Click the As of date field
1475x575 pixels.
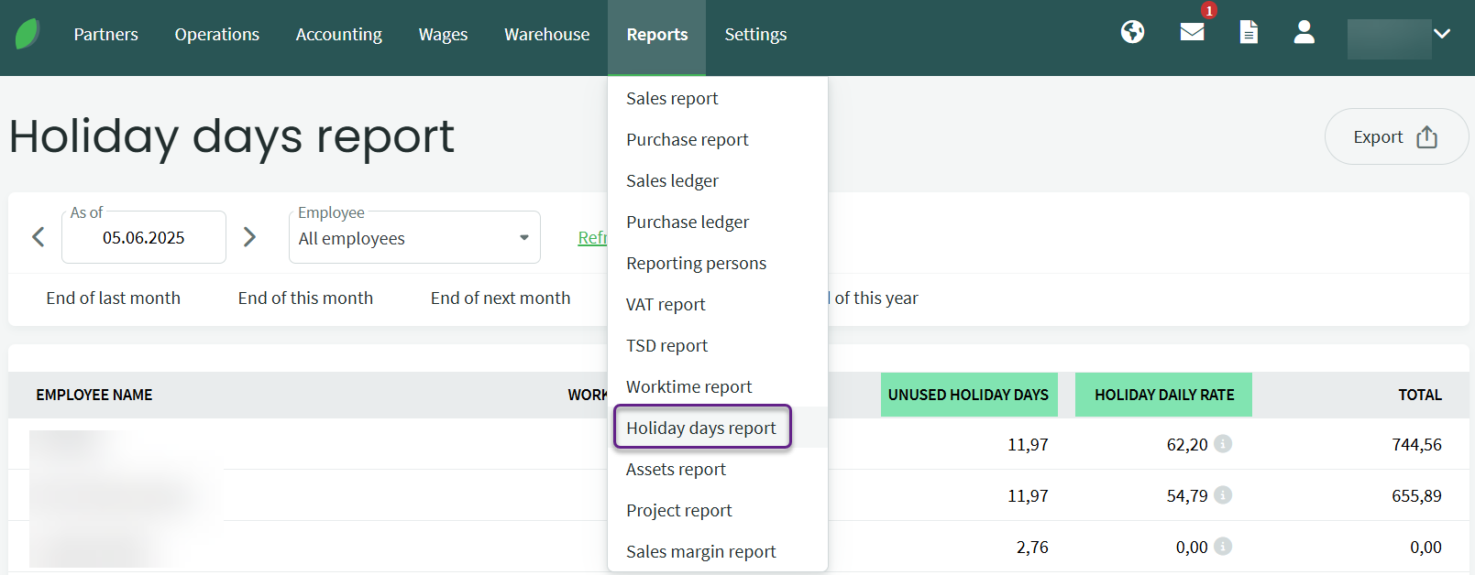pos(144,238)
